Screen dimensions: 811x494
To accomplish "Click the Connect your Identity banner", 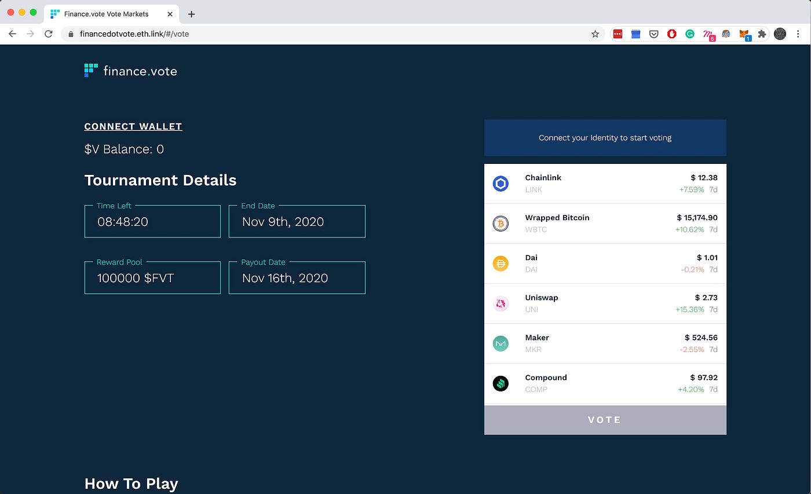I will click(x=605, y=138).
